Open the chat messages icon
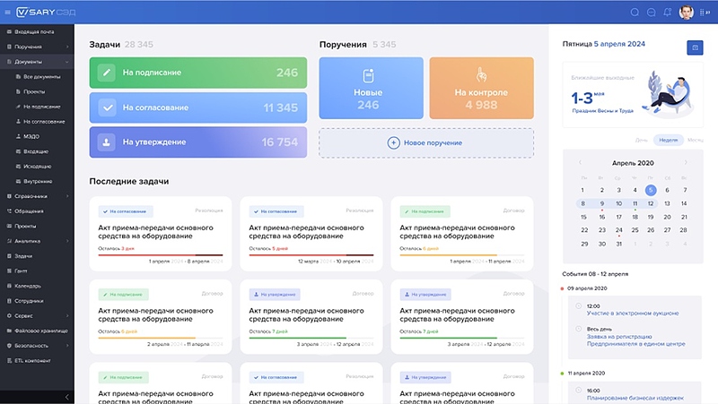This screenshot has height=404, width=718. (x=652, y=13)
